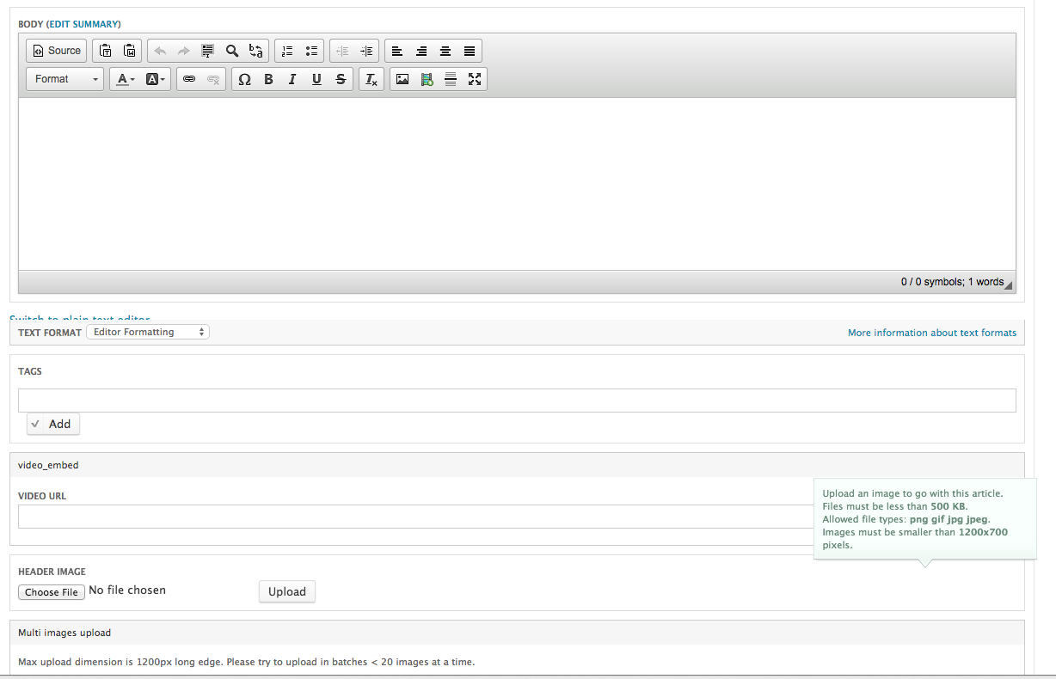Open the Format paragraph dropdown
1056x679 pixels.
click(65, 79)
